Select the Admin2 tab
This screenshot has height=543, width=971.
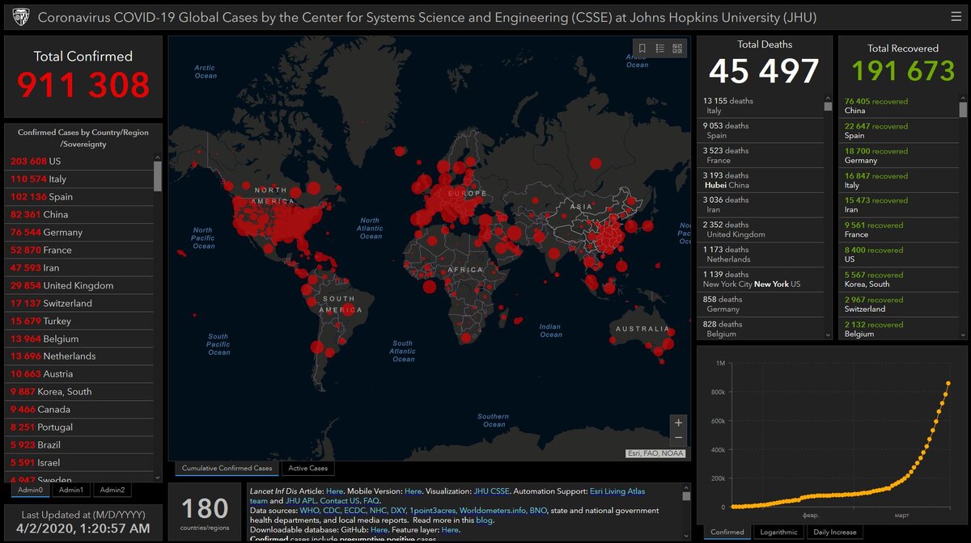pyautogui.click(x=112, y=490)
